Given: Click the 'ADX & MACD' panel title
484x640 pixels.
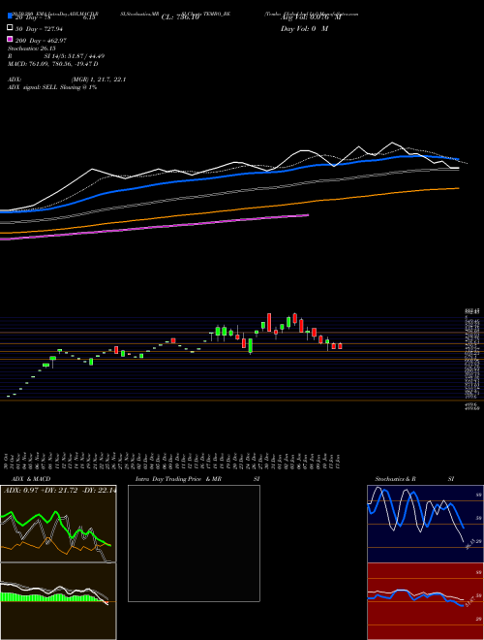Looking at the screenshot, I should [x=31, y=479].
